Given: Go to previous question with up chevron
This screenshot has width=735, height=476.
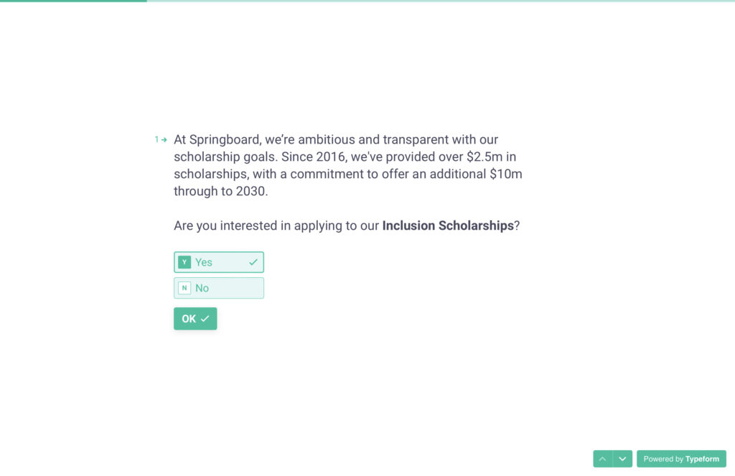Looking at the screenshot, I should (603, 459).
